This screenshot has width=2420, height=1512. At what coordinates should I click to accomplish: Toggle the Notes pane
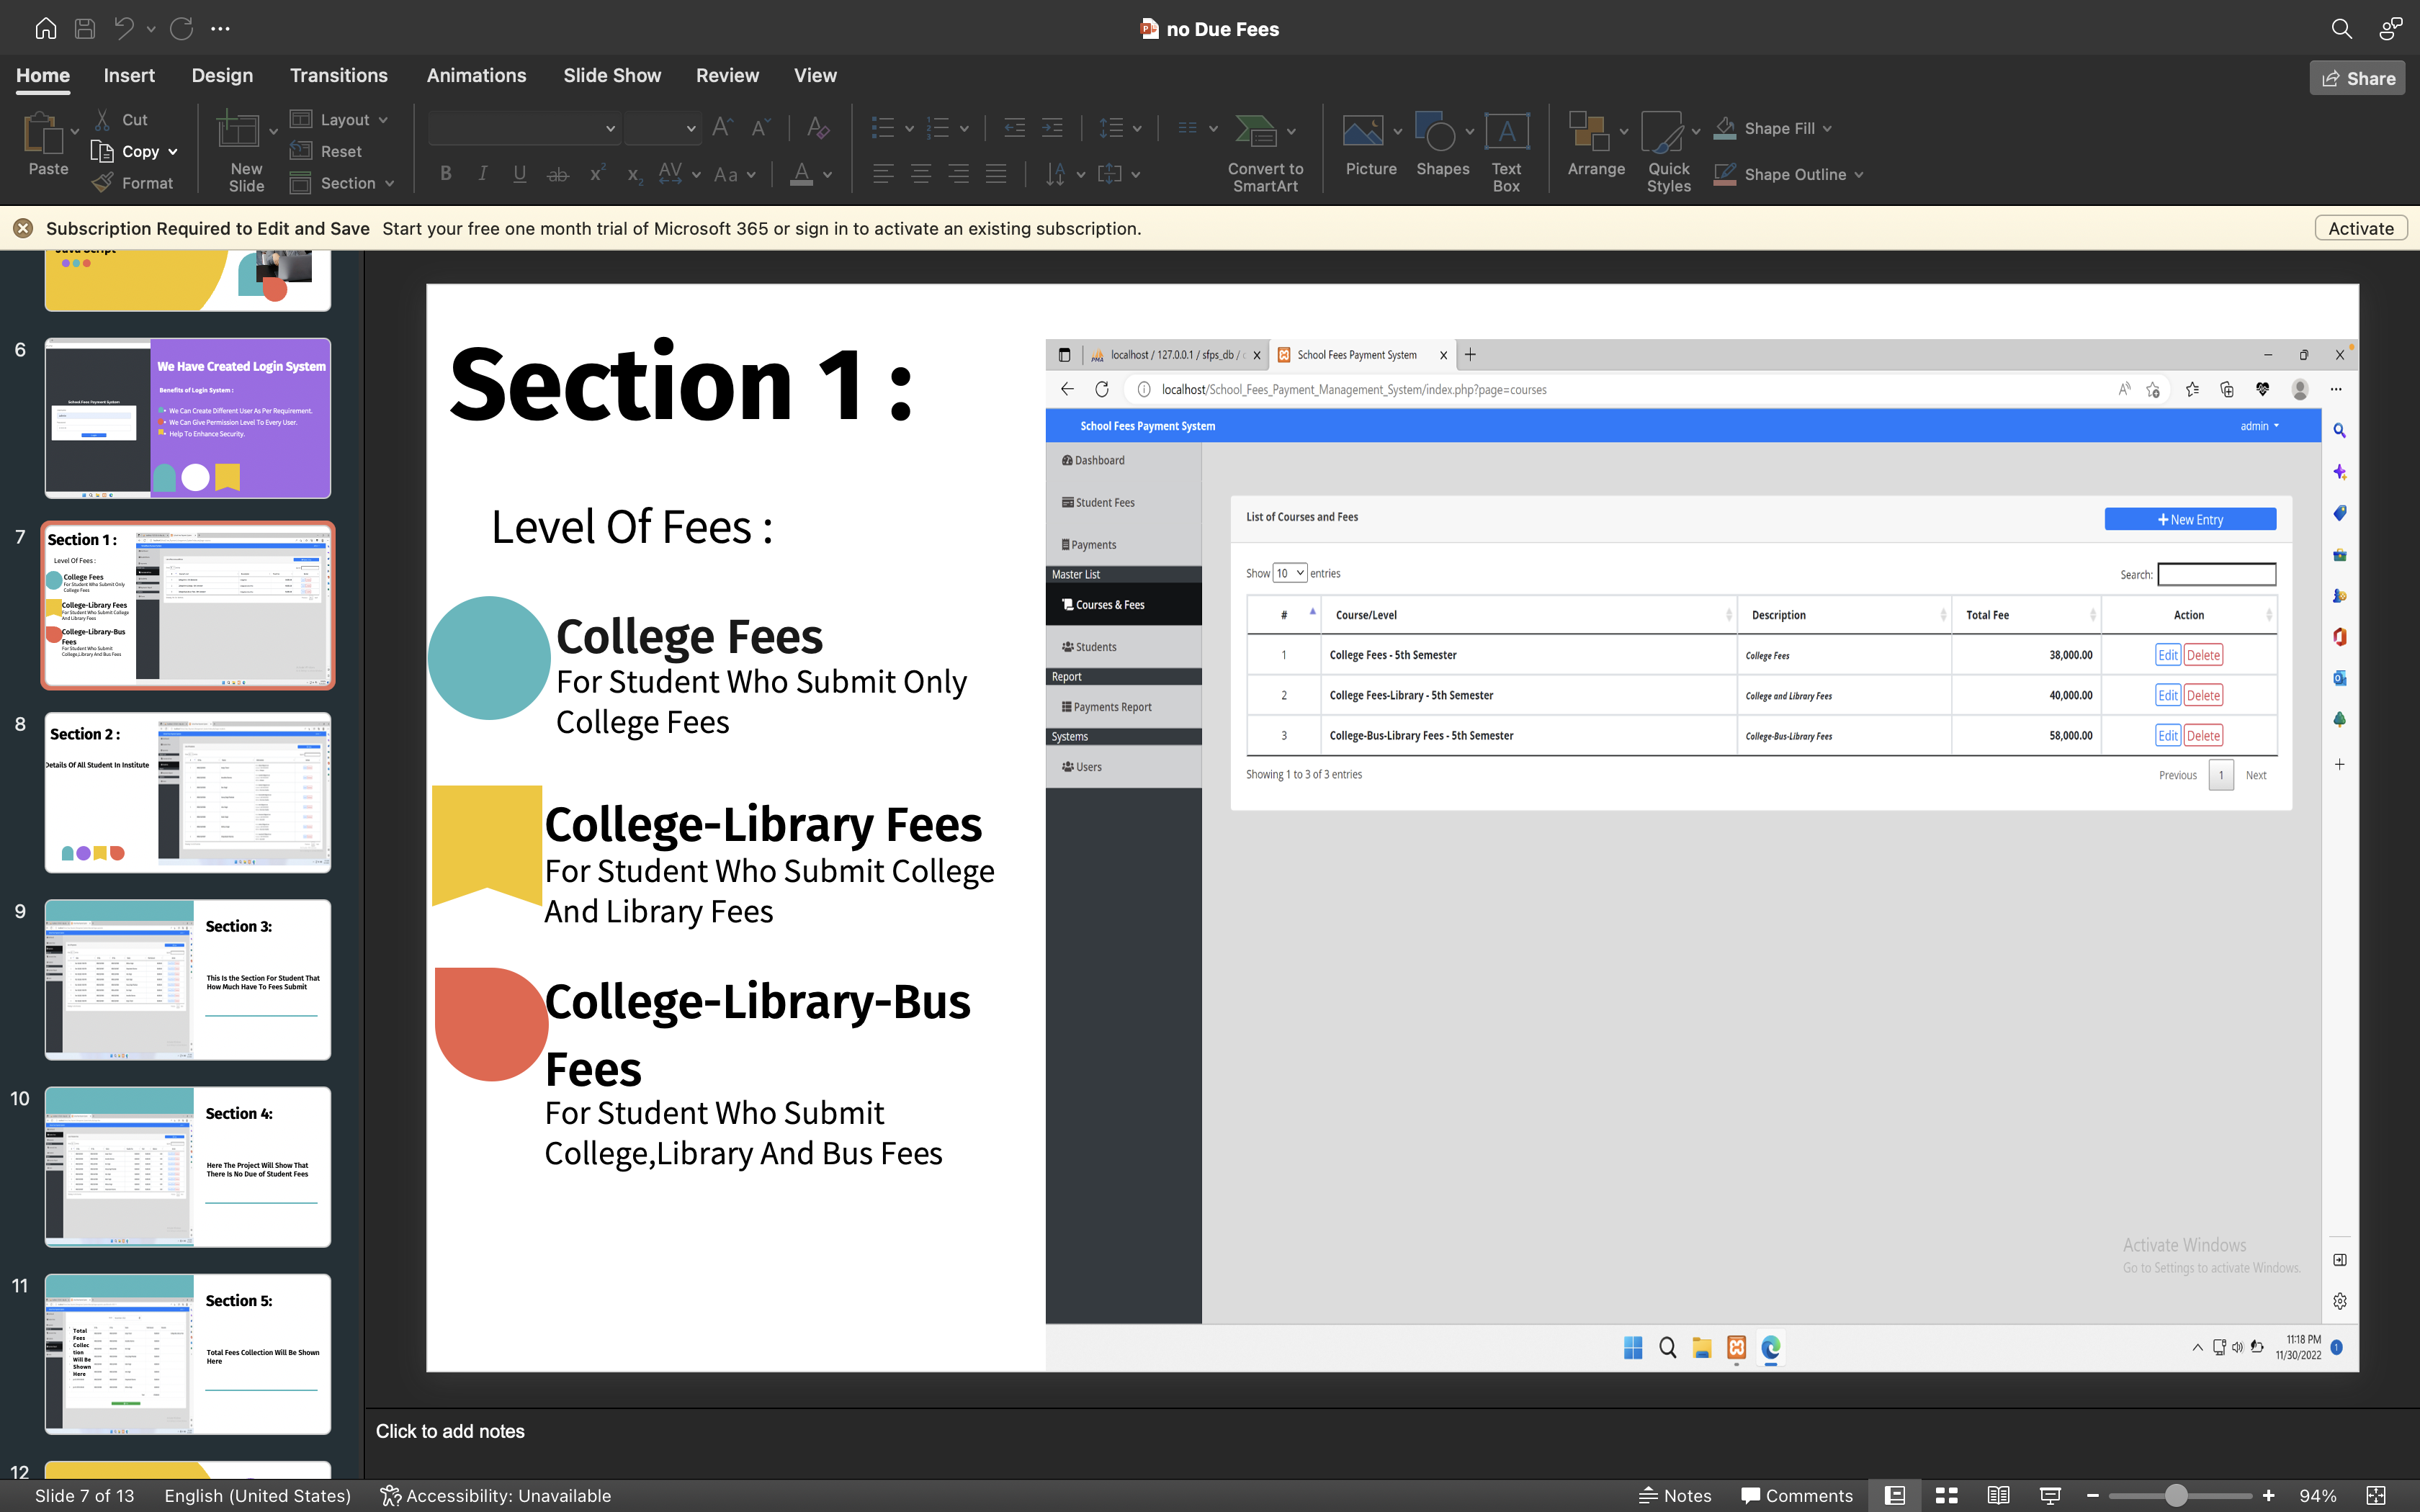1674,1495
